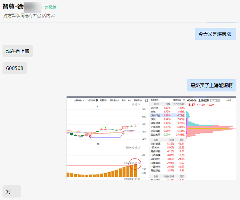Click the copy icon beside the stock name box
This screenshot has height=200, width=240.
(x=219, y=100)
